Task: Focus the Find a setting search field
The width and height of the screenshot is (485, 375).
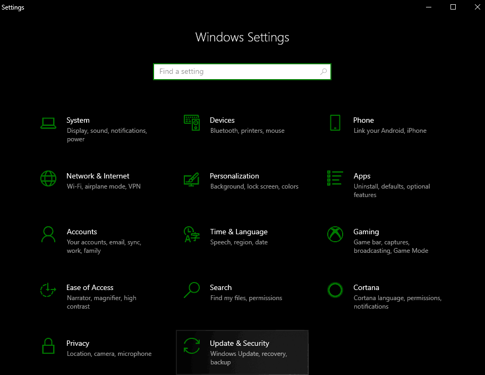Action: pos(242,72)
